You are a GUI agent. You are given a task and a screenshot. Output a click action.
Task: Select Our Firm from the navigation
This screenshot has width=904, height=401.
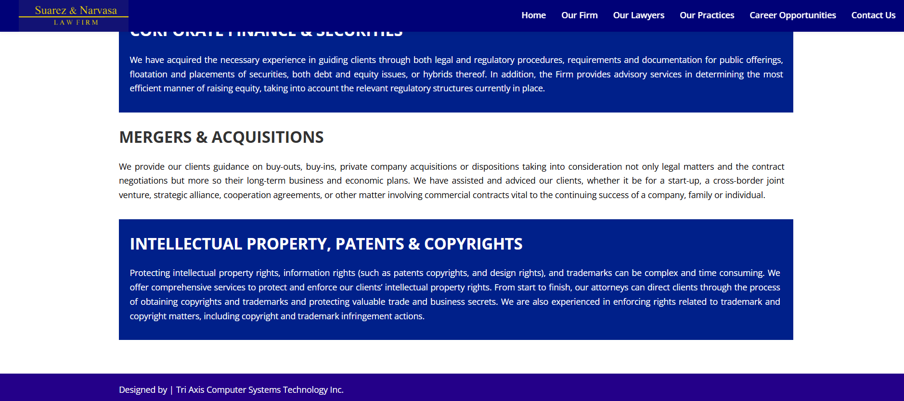tap(579, 15)
